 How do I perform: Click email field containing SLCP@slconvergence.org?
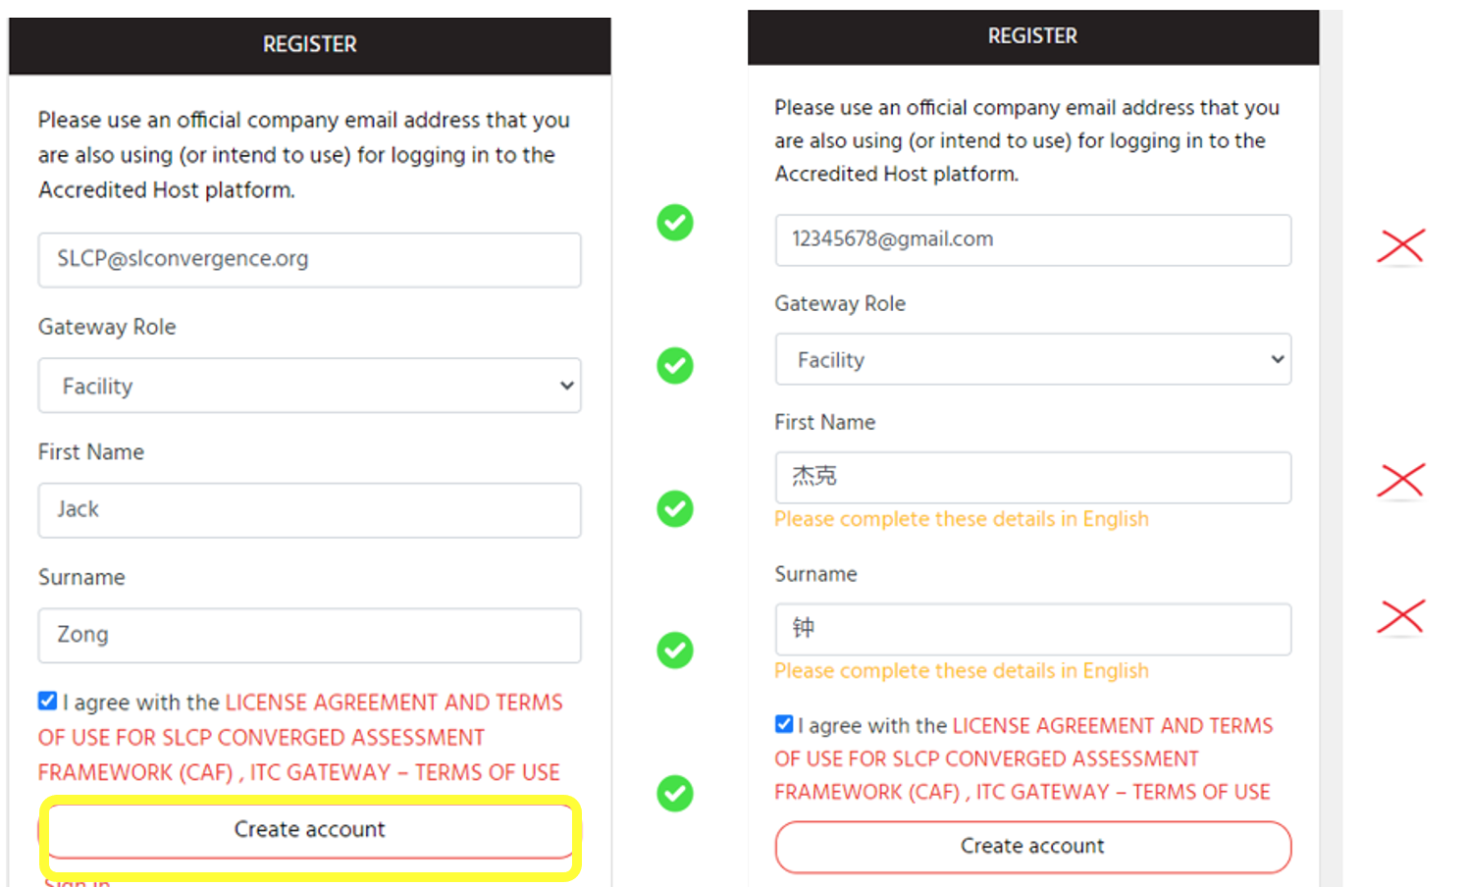(x=309, y=260)
